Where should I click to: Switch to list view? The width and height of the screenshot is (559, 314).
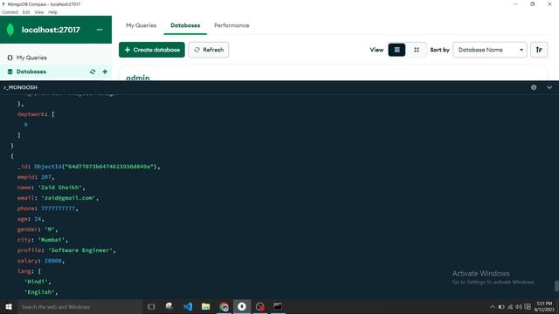coord(397,50)
